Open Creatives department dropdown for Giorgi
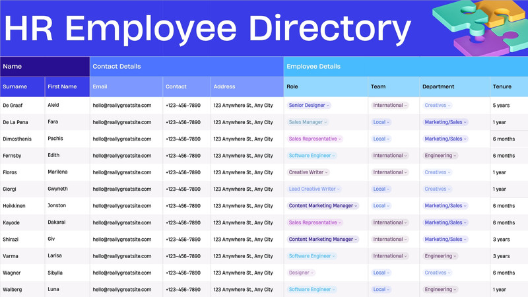The image size is (528, 297). pos(437,189)
